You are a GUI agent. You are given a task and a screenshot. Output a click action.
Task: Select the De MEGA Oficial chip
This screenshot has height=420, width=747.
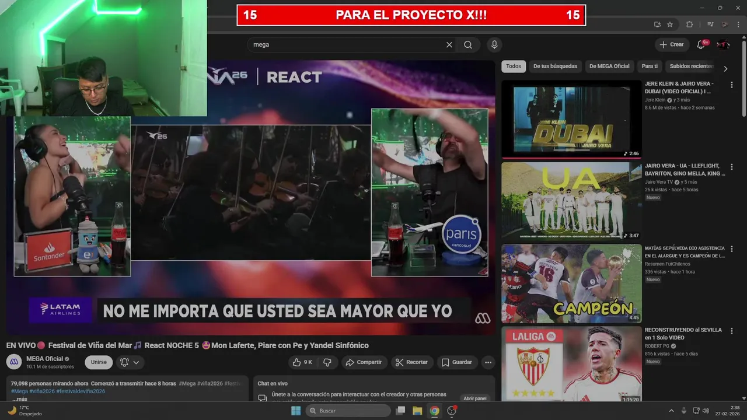pos(609,66)
